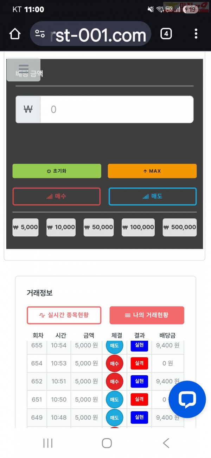Open round 654's 매수 result detail
Screen dimensions: 211x458
coord(114,363)
